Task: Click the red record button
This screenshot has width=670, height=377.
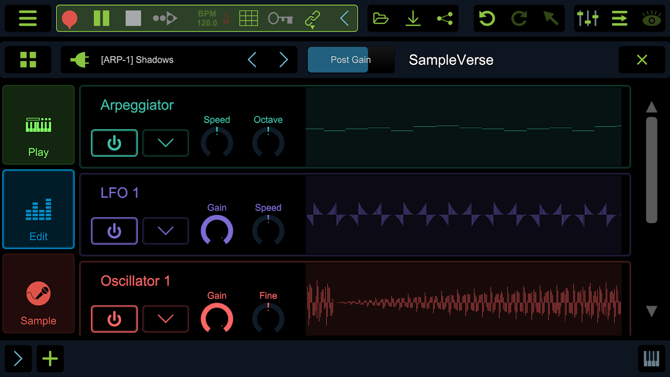Action: click(x=70, y=19)
